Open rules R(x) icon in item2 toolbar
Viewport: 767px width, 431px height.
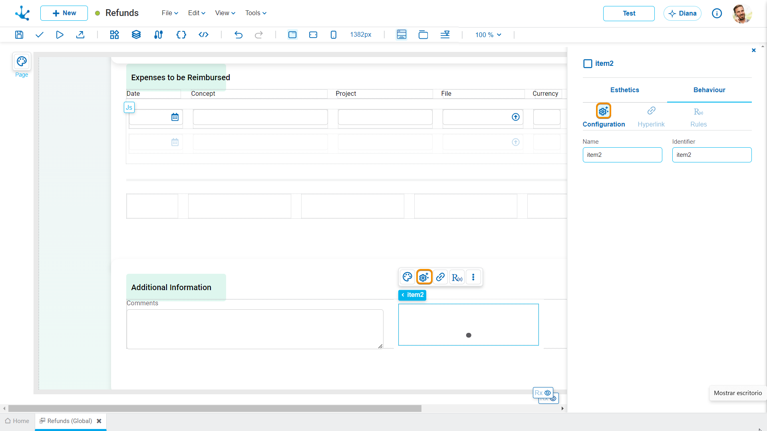457,277
